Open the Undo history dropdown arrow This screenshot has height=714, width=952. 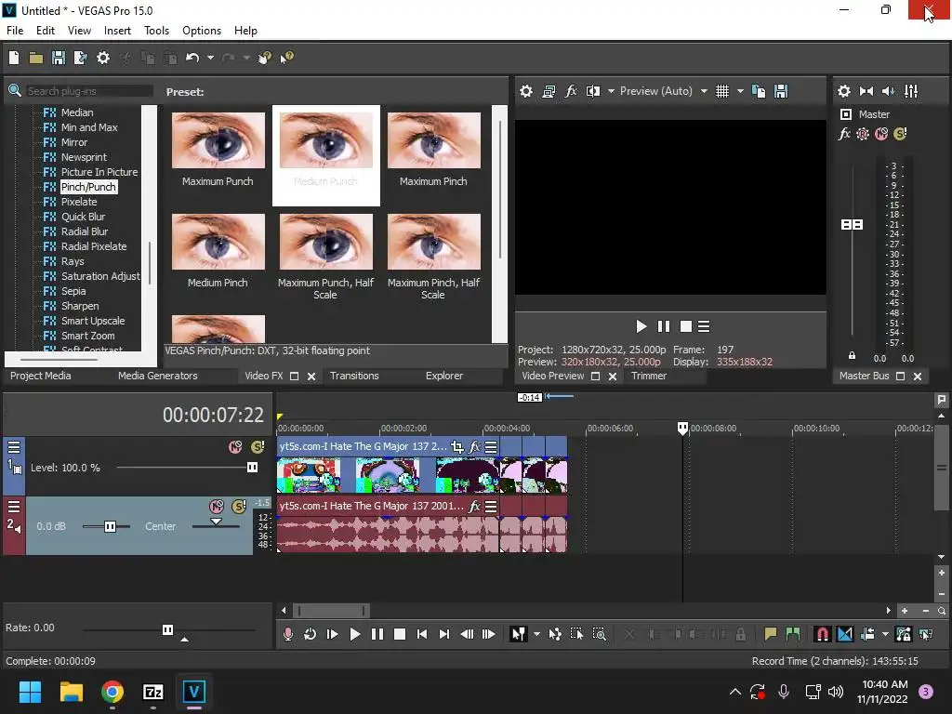point(210,58)
